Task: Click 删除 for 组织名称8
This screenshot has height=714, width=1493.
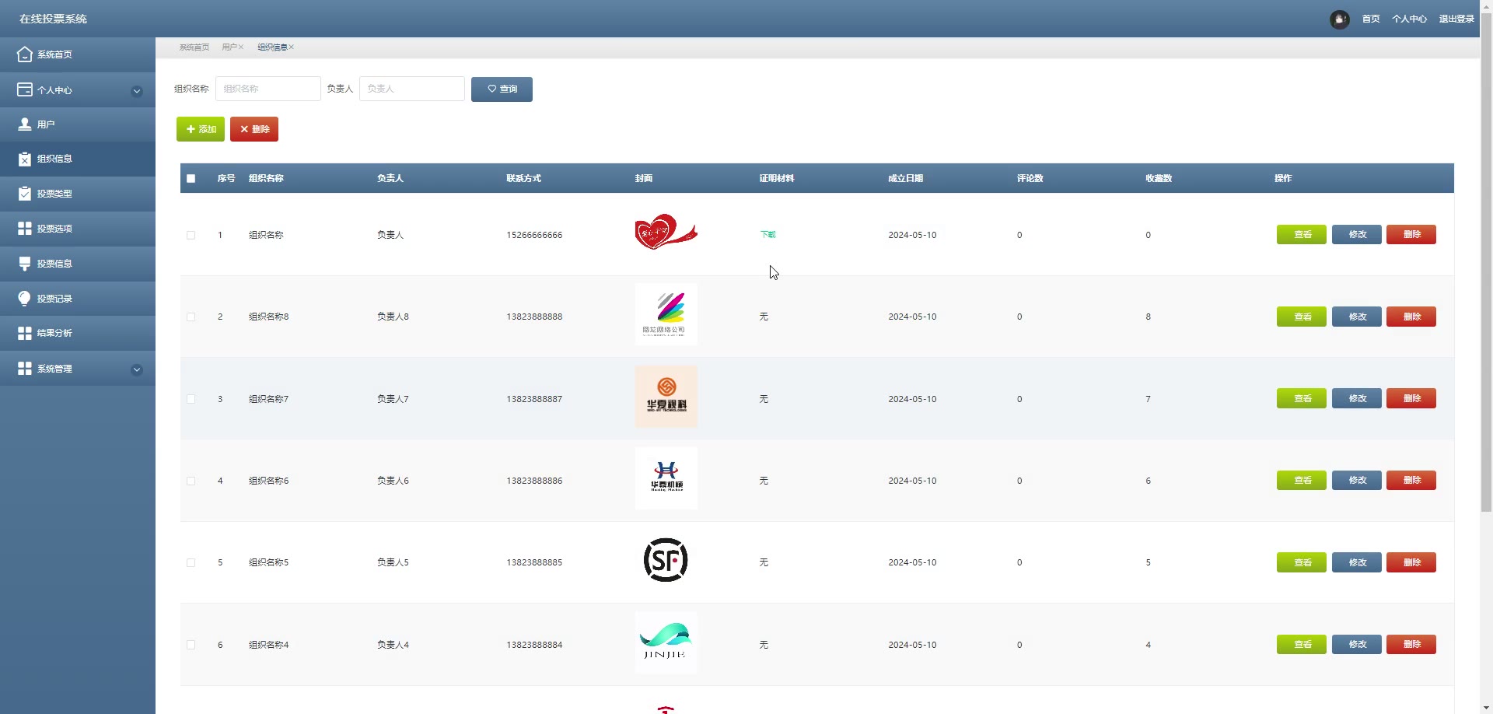Action: [1411, 317]
